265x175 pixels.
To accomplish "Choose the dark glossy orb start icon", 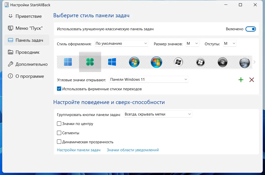I will [x=223, y=62].
